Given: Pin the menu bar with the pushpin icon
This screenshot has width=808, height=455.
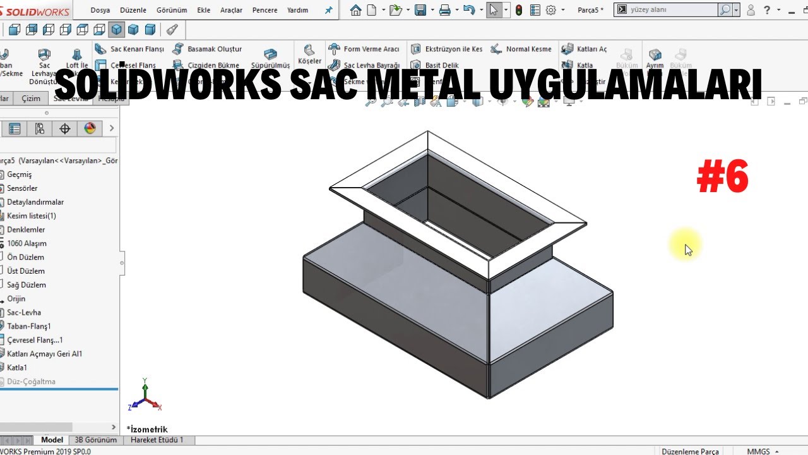Looking at the screenshot, I should click(328, 10).
